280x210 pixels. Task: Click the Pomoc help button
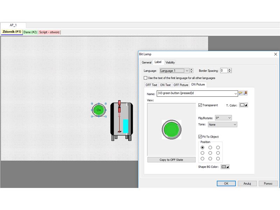click(268, 183)
